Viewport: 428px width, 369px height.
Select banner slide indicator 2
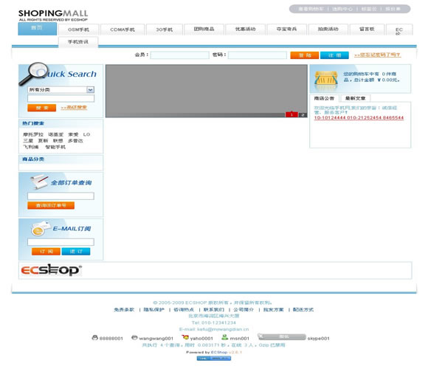pos(303,115)
